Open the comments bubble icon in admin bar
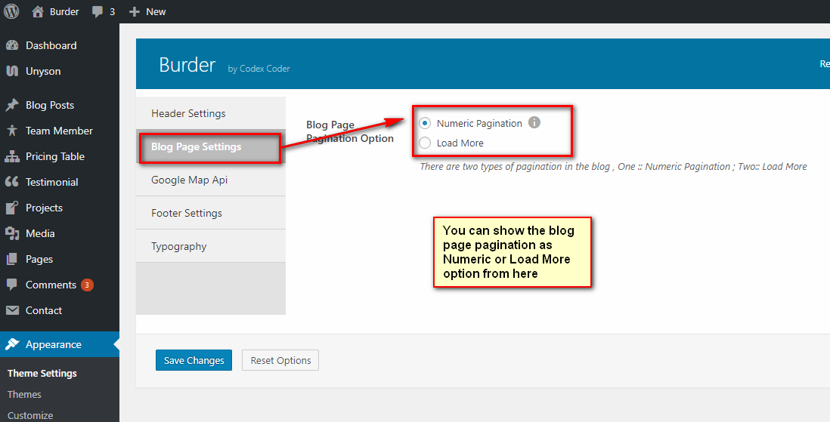 point(98,11)
